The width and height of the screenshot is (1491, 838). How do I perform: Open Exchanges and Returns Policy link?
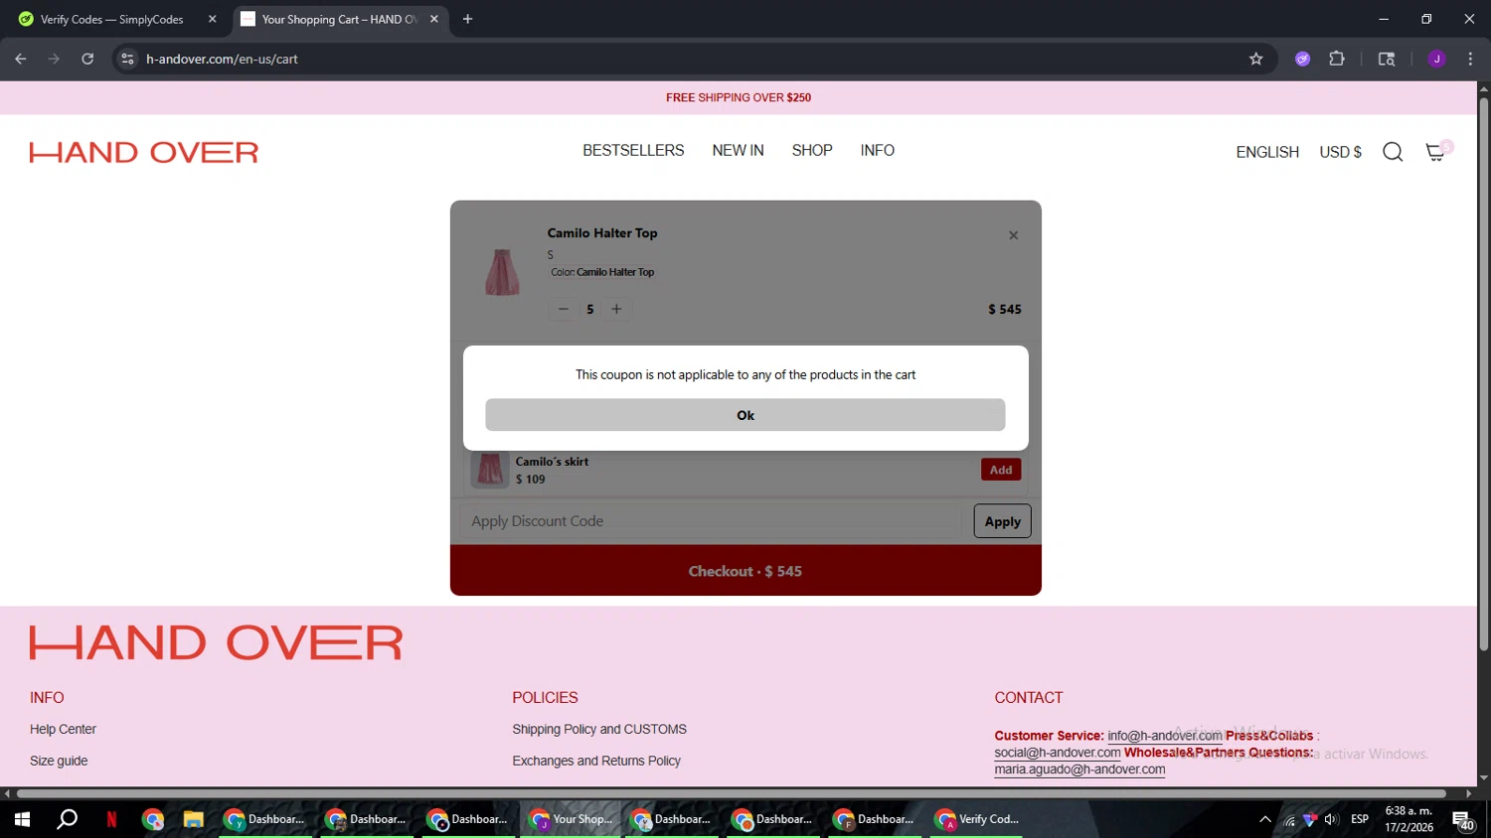tap(596, 761)
